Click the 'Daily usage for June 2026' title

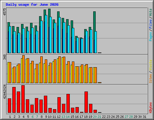click(x=32, y=4)
